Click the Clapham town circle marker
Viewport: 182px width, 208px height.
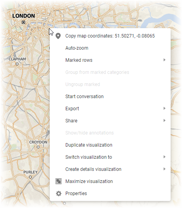click(x=17, y=64)
